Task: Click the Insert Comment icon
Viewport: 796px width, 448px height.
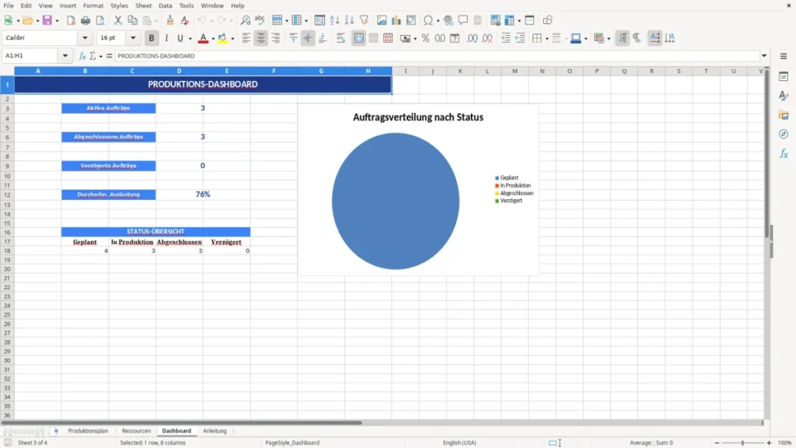Action: (463, 20)
